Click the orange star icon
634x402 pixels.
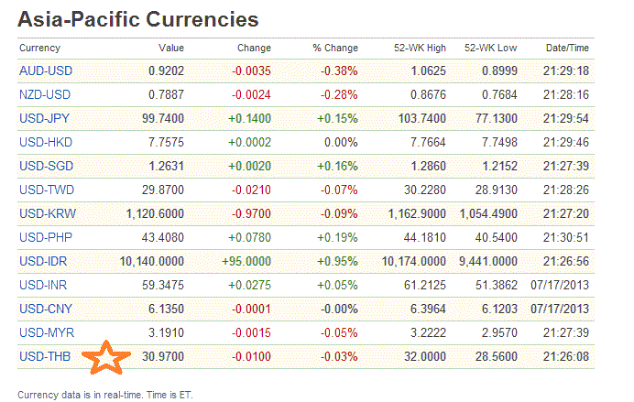pos(102,358)
